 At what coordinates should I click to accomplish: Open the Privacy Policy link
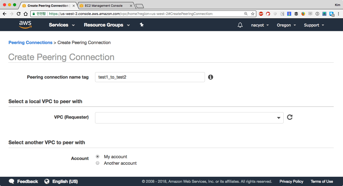pyautogui.click(x=291, y=181)
